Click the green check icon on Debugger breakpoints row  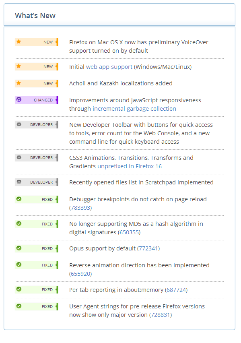click(19, 199)
